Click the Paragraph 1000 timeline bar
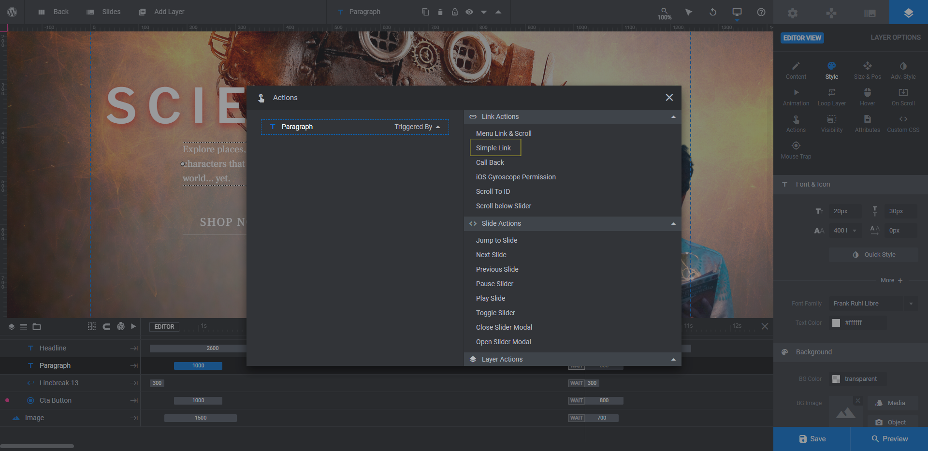928x451 pixels. (x=198, y=366)
